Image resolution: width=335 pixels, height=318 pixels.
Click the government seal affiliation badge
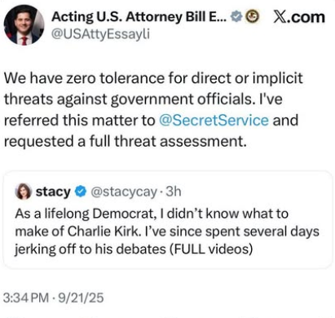[x=253, y=17]
